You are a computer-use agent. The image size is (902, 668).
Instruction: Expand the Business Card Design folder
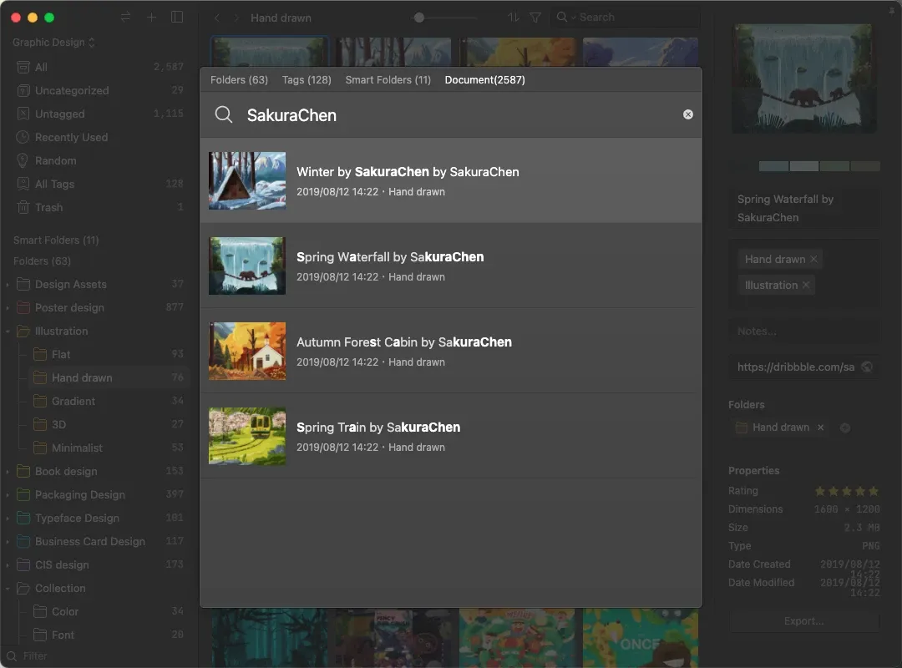click(8, 541)
